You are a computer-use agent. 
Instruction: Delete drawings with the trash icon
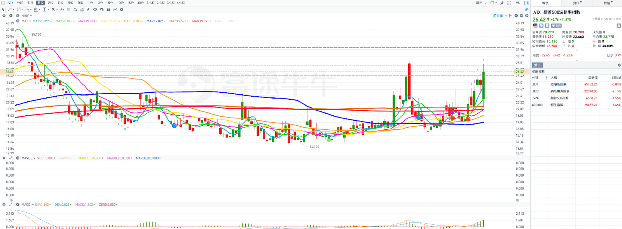[108, 9]
